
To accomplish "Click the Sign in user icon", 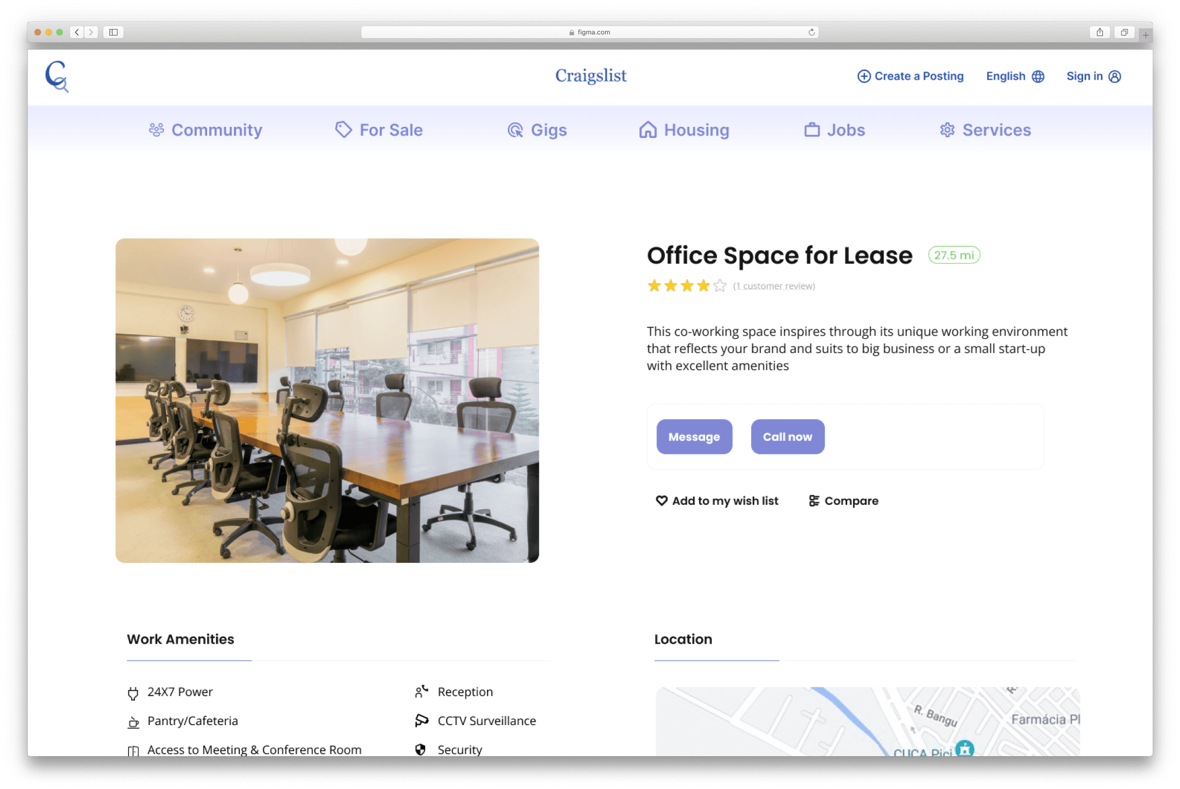I will [x=1114, y=76].
